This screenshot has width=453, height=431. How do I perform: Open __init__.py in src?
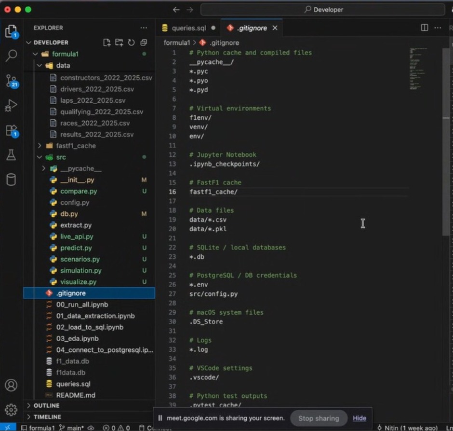tap(77, 180)
